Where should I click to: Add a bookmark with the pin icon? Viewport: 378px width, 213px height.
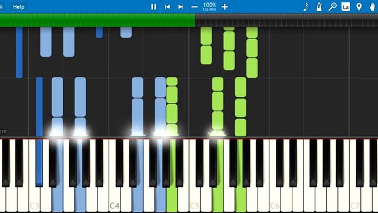(359, 7)
